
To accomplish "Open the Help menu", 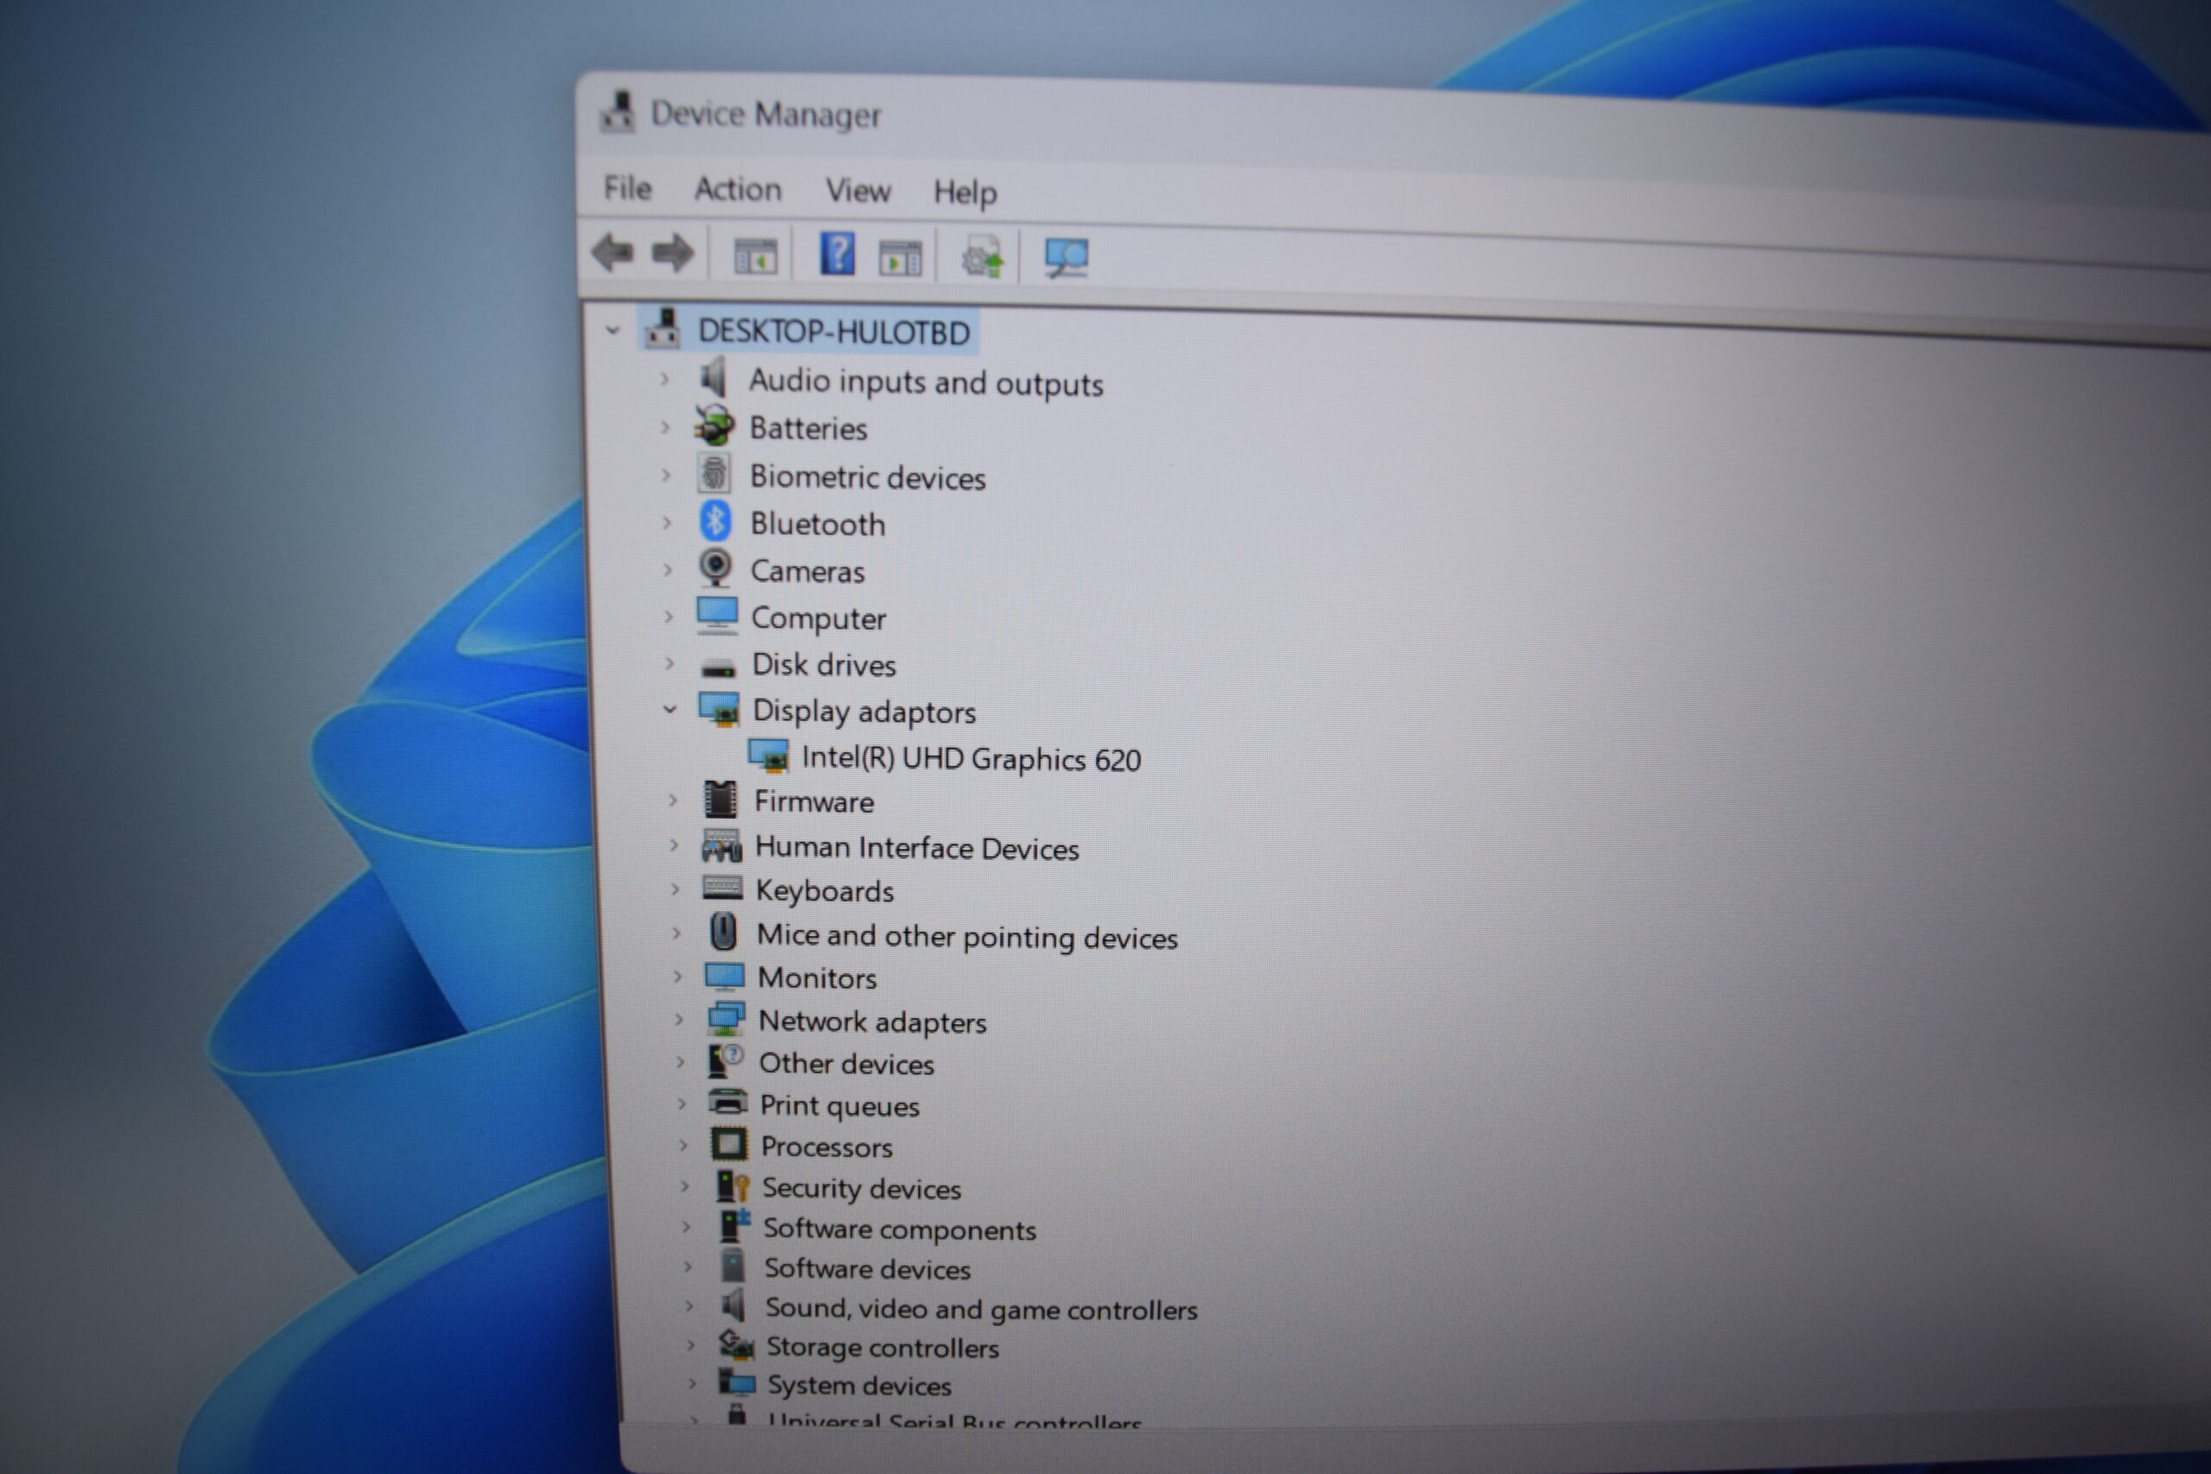I will click(x=966, y=193).
